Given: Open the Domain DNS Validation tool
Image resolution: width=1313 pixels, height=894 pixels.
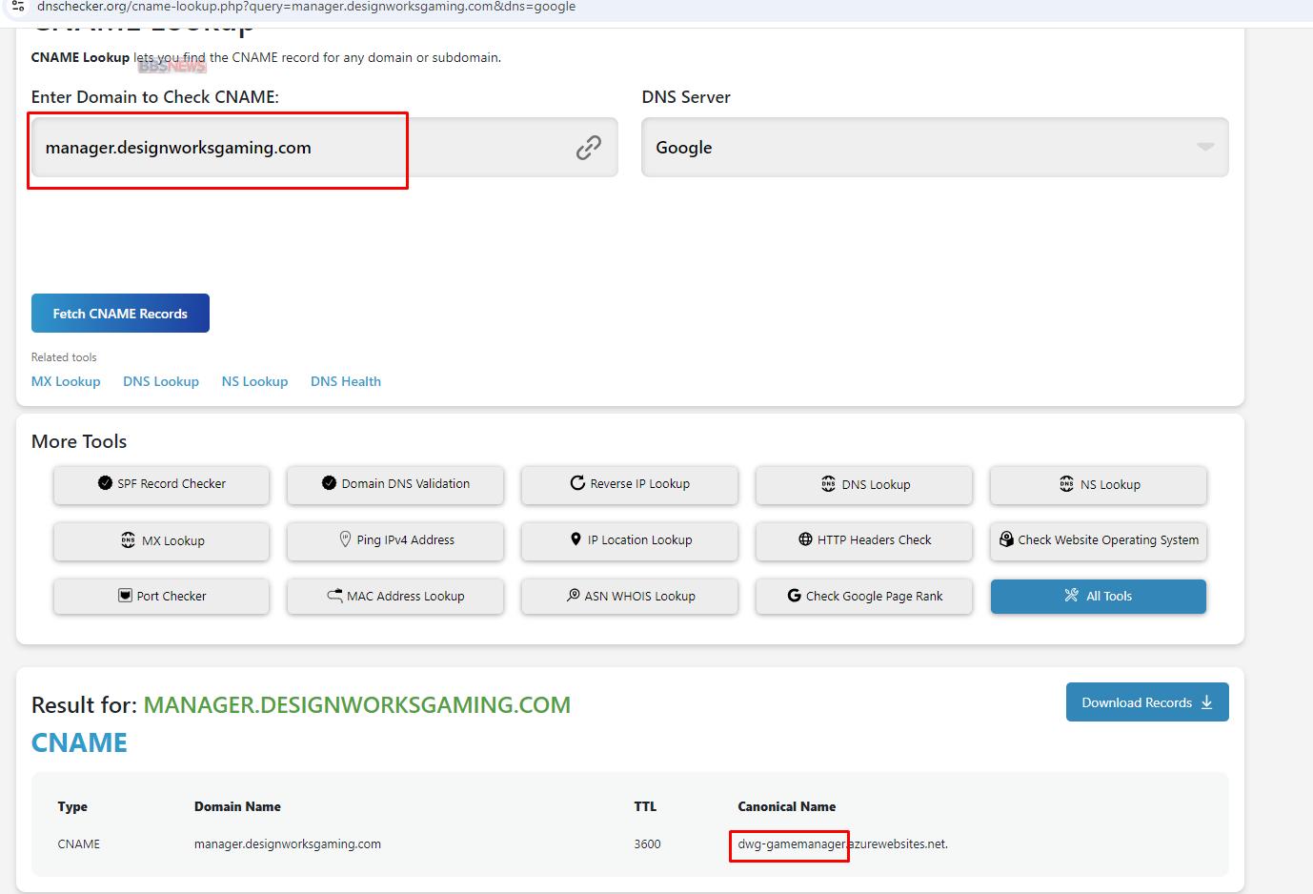Looking at the screenshot, I should point(394,484).
